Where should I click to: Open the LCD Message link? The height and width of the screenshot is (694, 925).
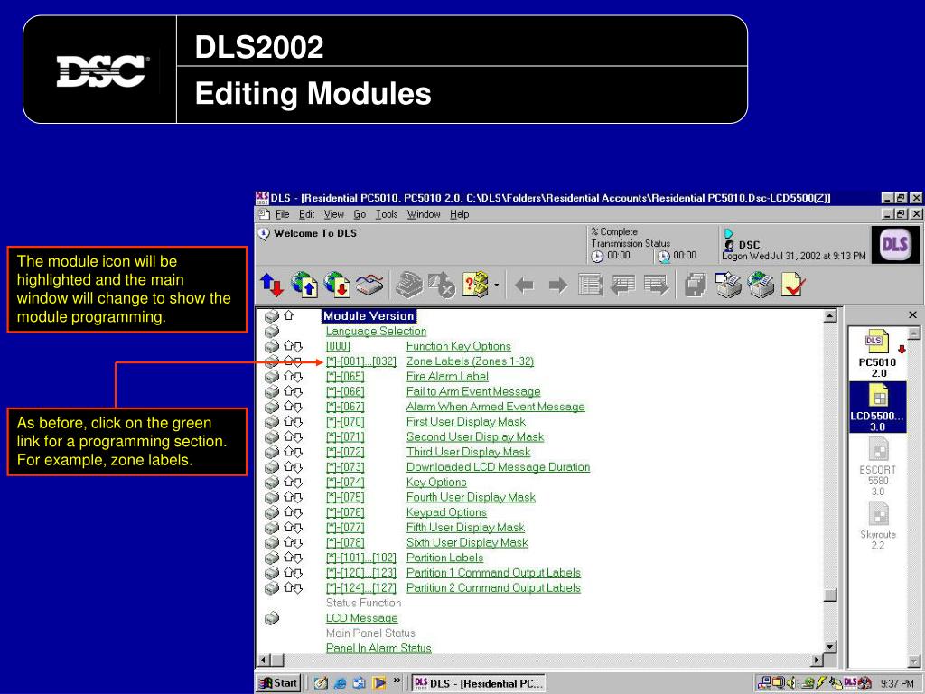tap(361, 618)
